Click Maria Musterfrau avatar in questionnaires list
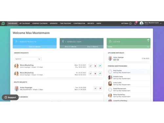164x123 pixels. click(110, 95)
